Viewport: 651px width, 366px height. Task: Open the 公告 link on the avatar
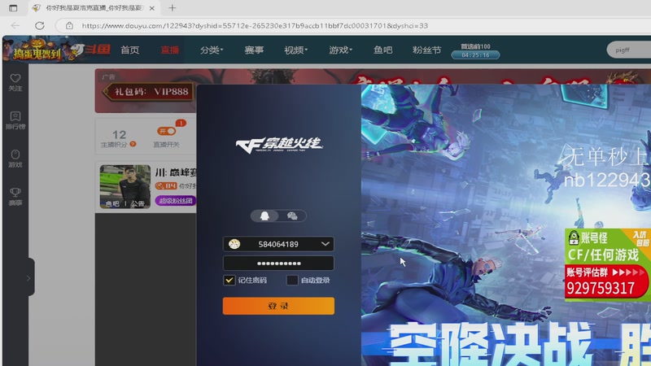click(x=138, y=203)
